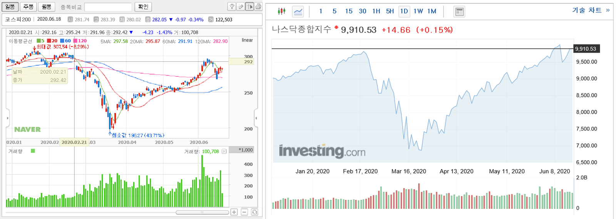Print the Naver chart with printer icon
This screenshot has width=616, height=219.
point(258,6)
